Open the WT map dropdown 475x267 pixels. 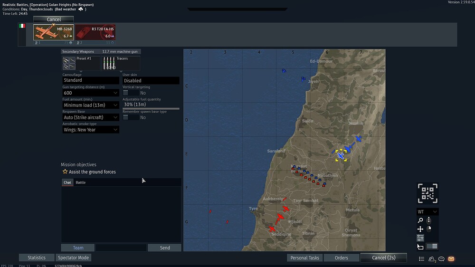[427, 211]
